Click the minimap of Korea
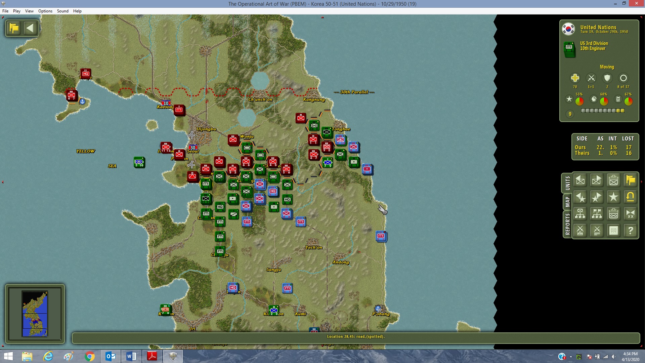Viewport: 645px width, 363px height. (35, 314)
